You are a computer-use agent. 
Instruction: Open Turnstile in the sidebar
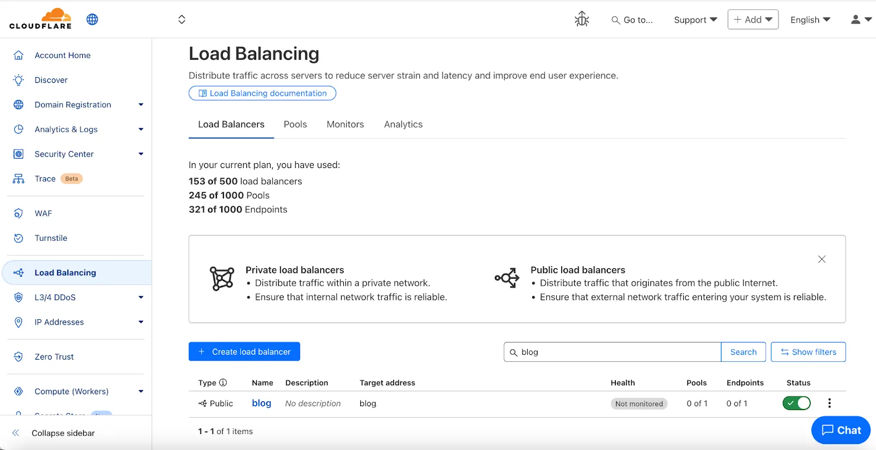pyautogui.click(x=51, y=238)
